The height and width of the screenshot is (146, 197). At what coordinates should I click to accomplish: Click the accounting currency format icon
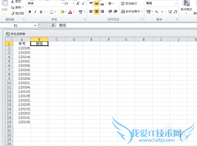point(149,12)
